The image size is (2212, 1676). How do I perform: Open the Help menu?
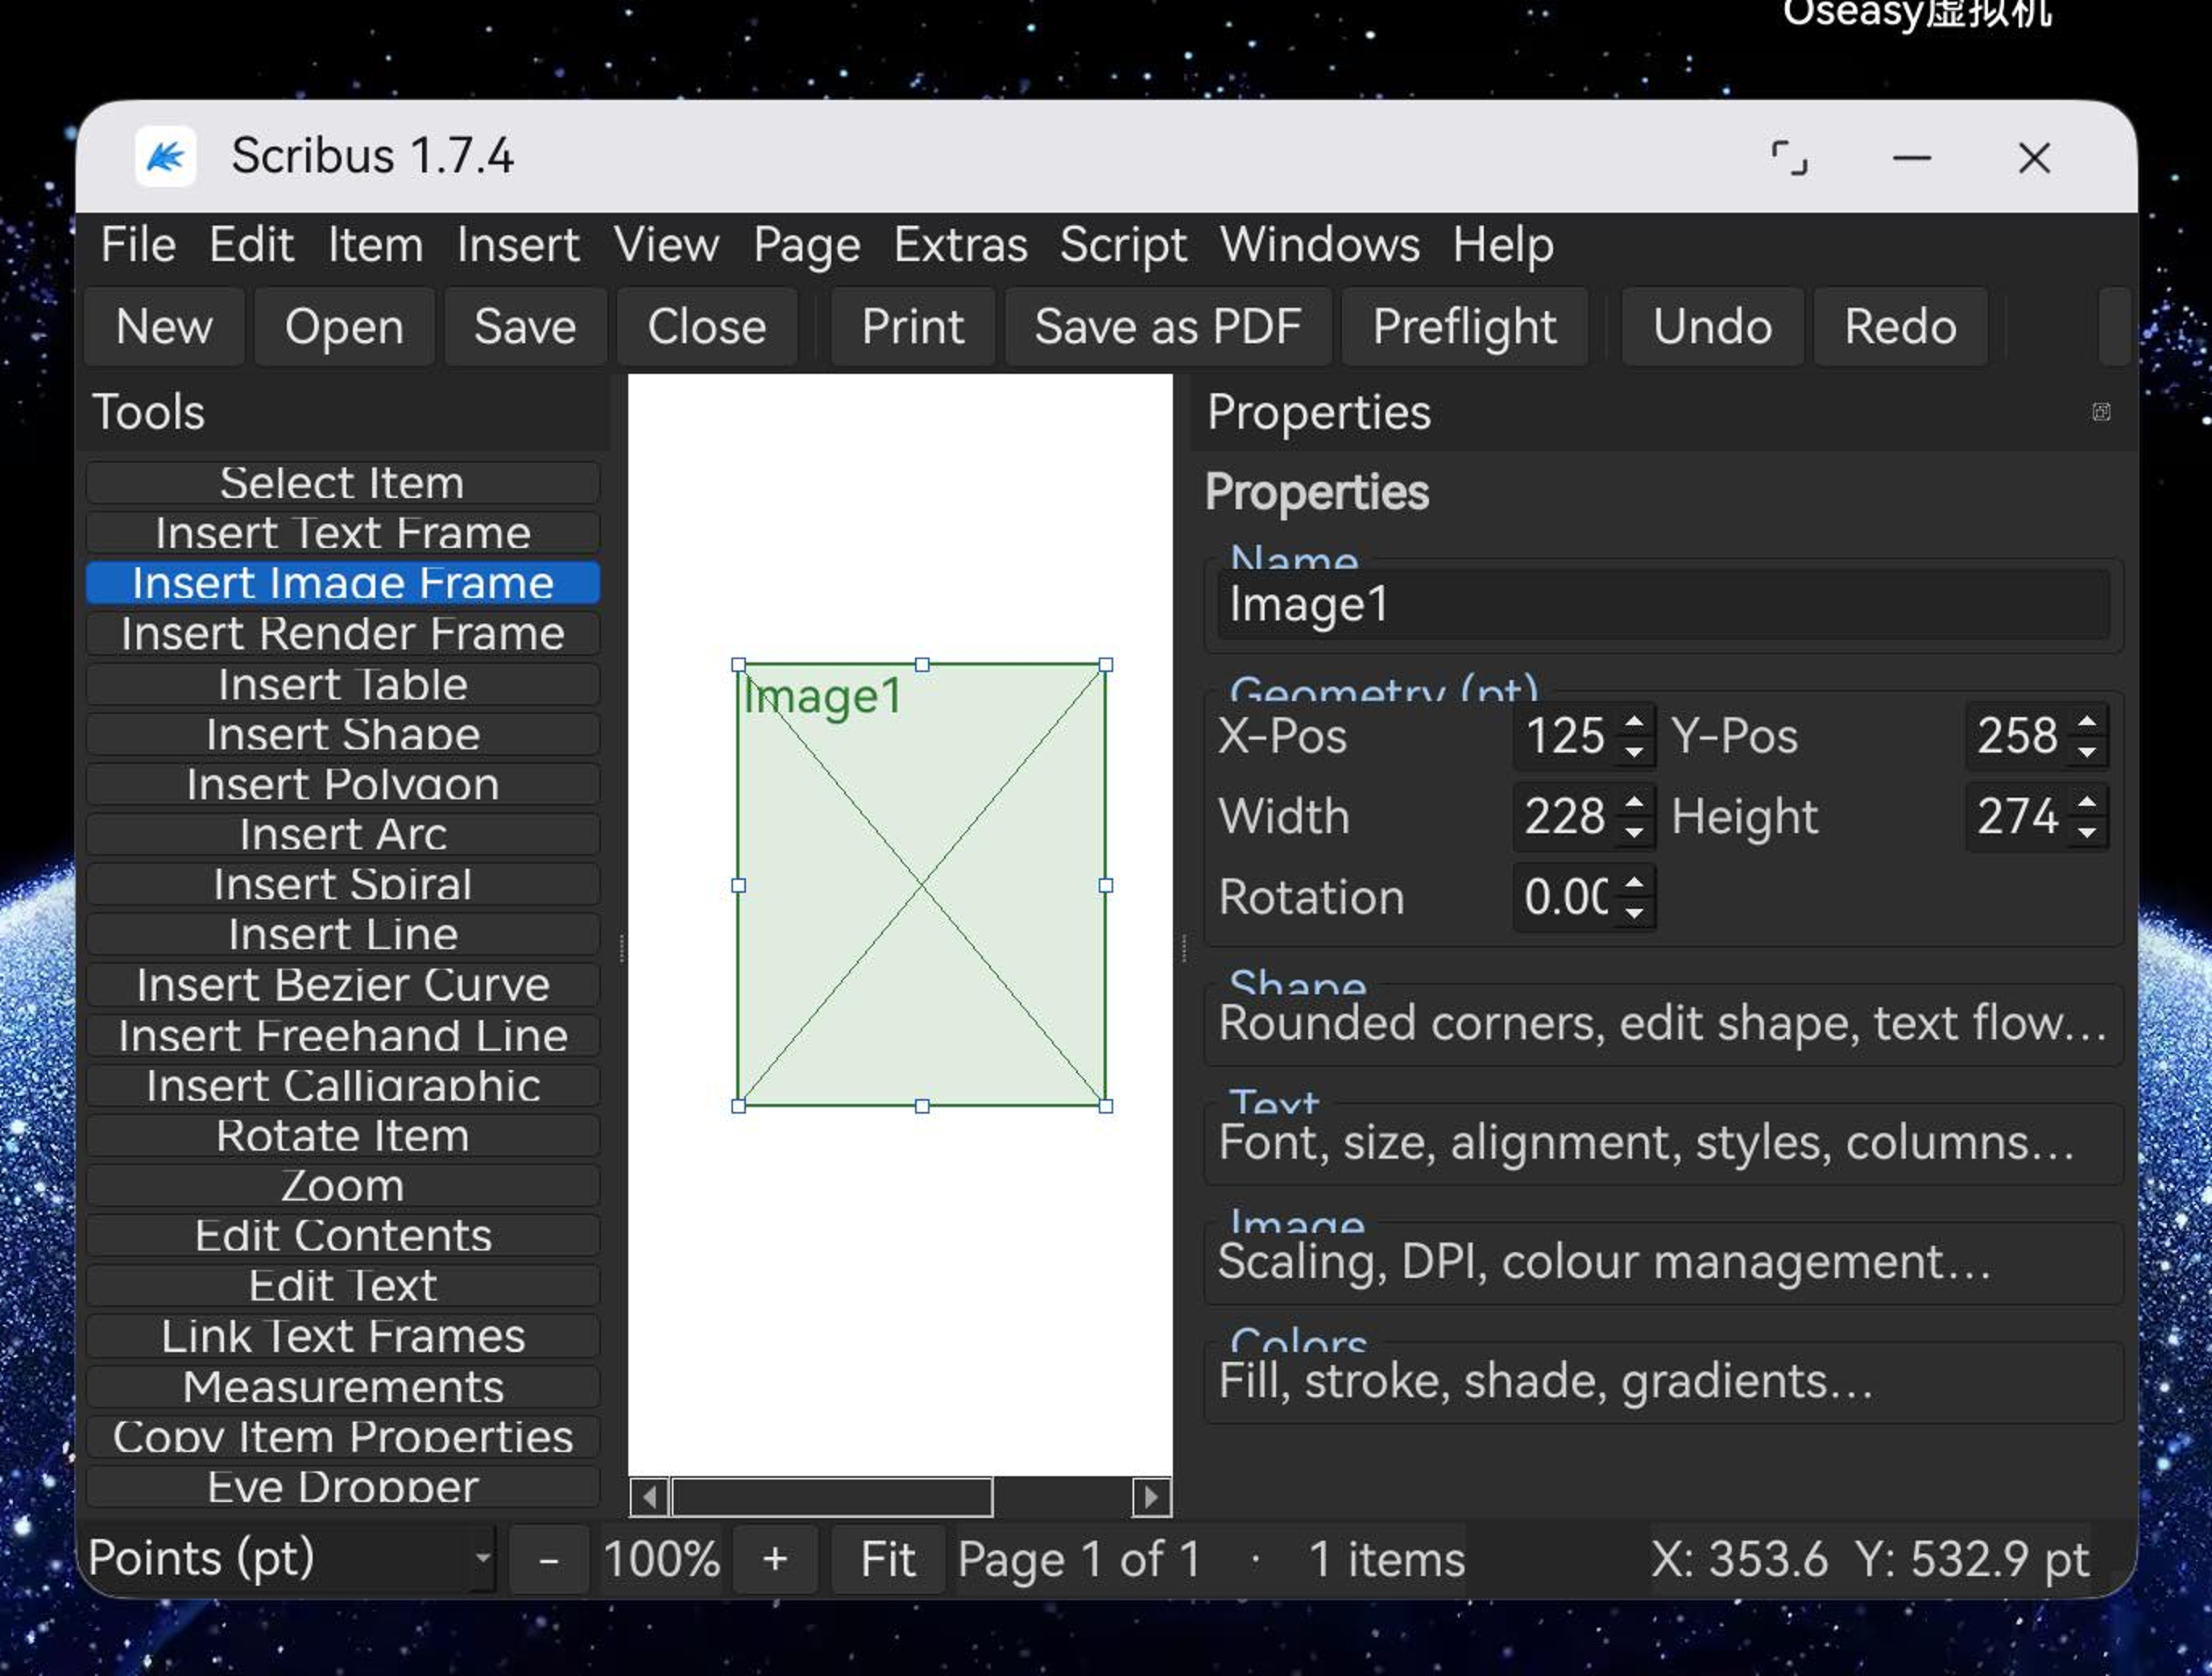tap(1503, 245)
